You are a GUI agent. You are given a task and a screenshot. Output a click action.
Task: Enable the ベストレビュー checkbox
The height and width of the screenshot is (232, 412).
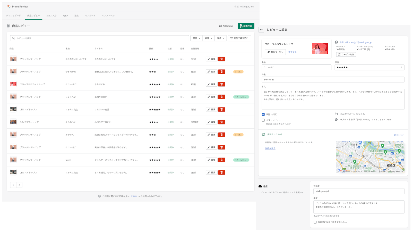click(263, 120)
